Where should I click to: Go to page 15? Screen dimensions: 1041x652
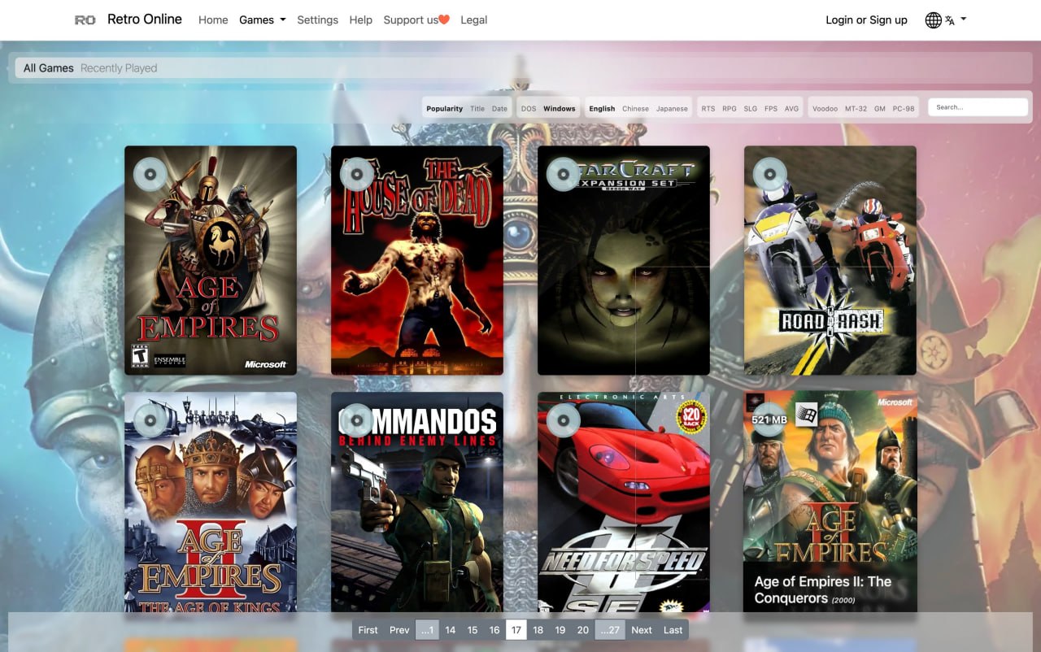[473, 630]
